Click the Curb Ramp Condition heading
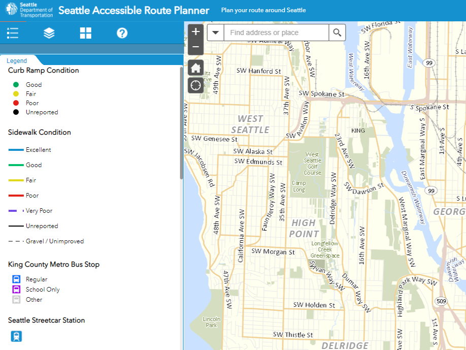The height and width of the screenshot is (350, 466). pyautogui.click(x=43, y=71)
